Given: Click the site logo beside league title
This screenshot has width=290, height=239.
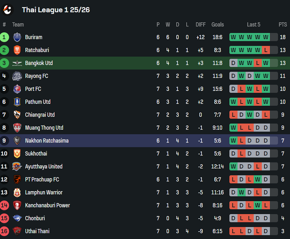Looking at the screenshot, I should tap(7, 10).
